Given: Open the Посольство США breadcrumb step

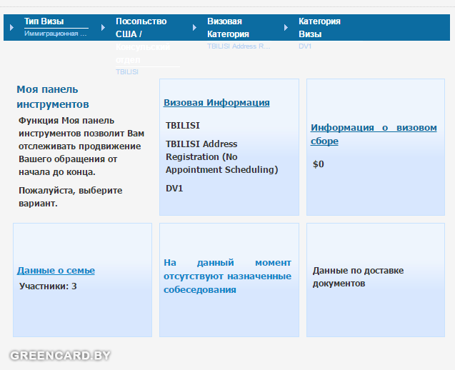Looking at the screenshot, I should (141, 27).
